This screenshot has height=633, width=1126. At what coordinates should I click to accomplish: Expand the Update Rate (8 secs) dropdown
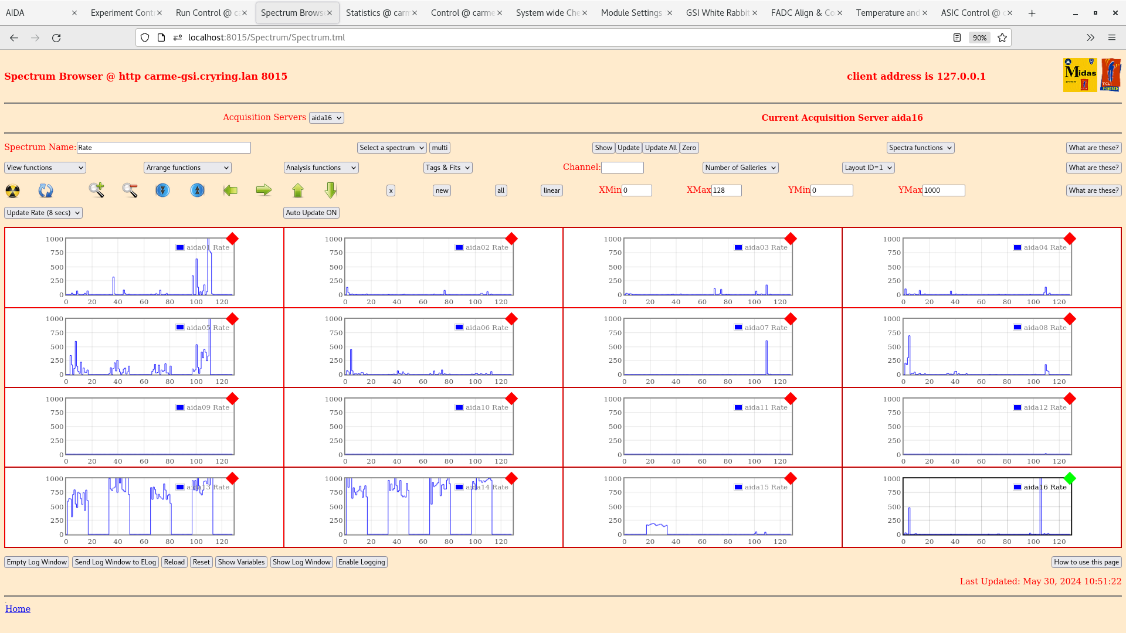point(43,213)
